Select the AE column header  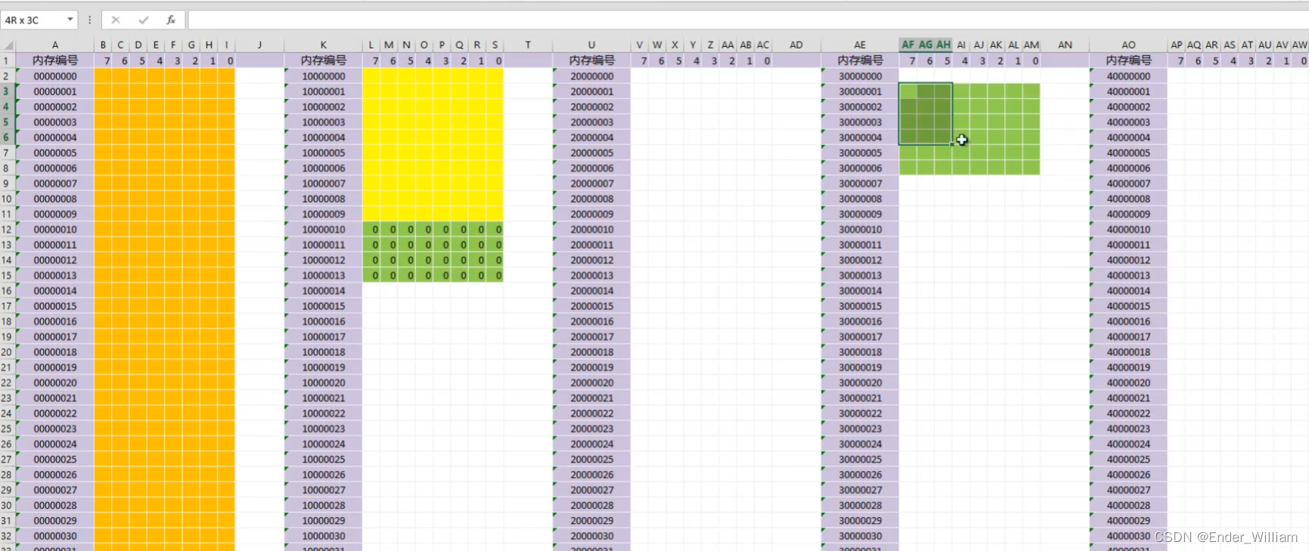coord(860,45)
